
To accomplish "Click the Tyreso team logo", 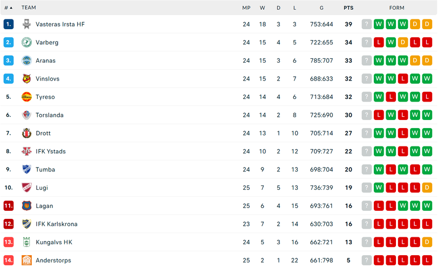I will click(26, 97).
